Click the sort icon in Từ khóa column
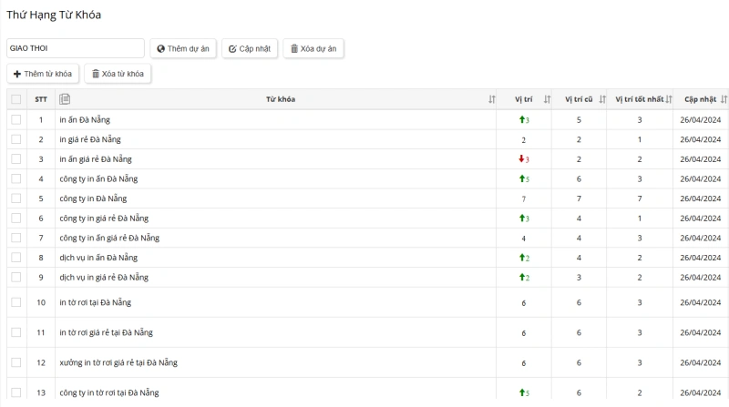 click(492, 99)
